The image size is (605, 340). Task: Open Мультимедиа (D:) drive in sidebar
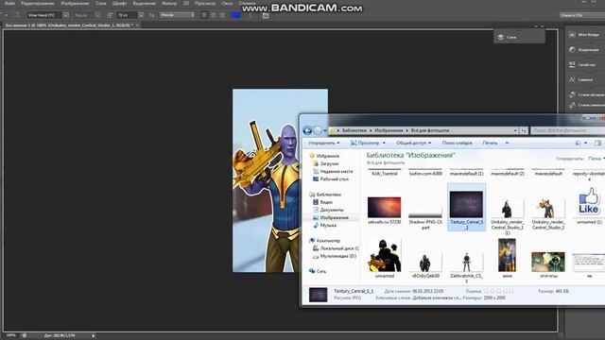[x=335, y=256]
